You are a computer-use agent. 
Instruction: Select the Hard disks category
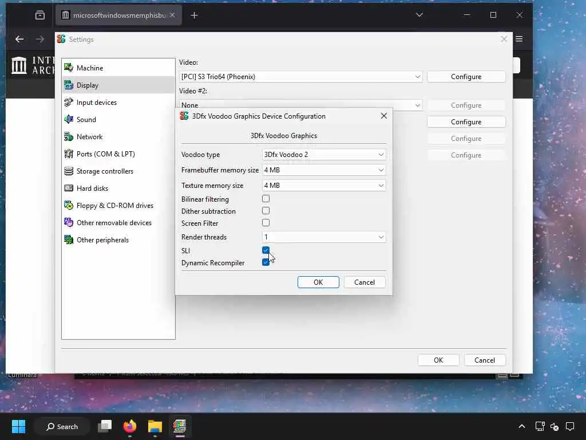pyautogui.click(x=118, y=188)
